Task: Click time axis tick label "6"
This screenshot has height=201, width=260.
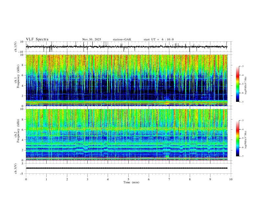Action: point(149,179)
